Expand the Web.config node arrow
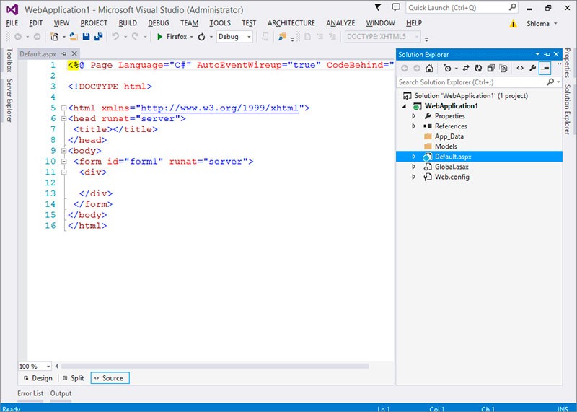Viewport: 577px width, 412px height. [x=413, y=177]
